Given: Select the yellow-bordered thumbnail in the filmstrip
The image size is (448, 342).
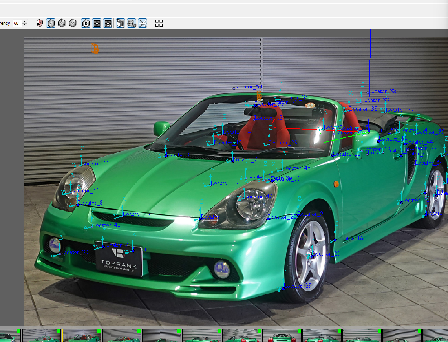Looking at the screenshot, I should click(x=82, y=336).
